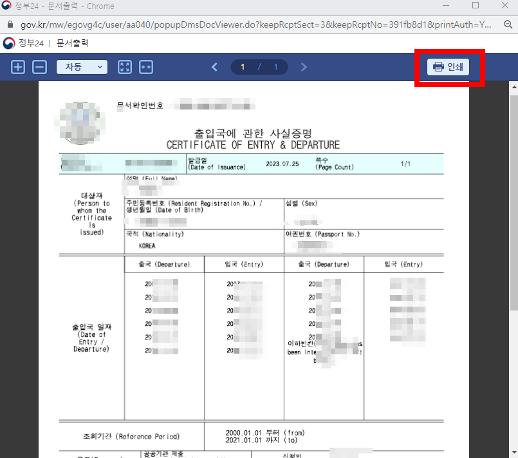Click the 2000.01.01 부터 (from) reference date
518x458 pixels.
pyautogui.click(x=265, y=433)
